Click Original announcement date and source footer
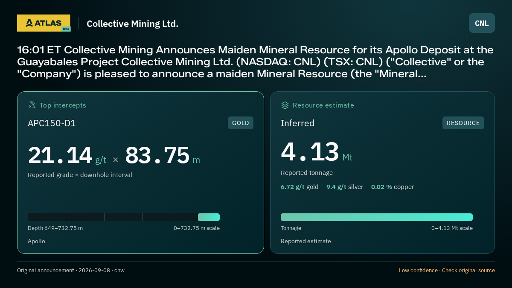 71,271
